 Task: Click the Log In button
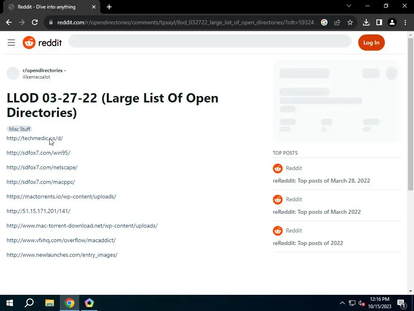371,43
